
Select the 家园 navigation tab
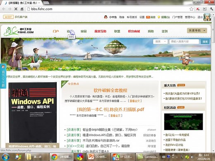84,31
